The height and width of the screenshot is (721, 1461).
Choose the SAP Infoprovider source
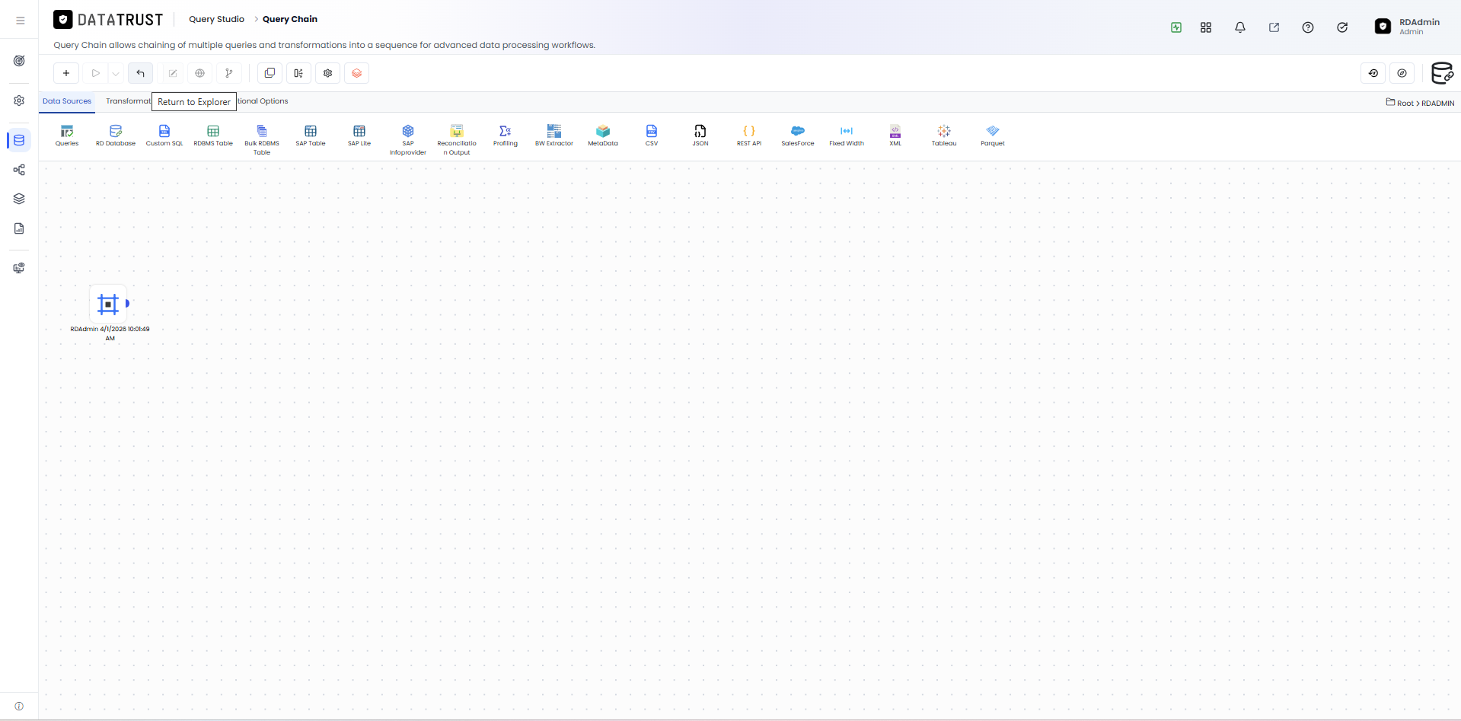coord(408,140)
